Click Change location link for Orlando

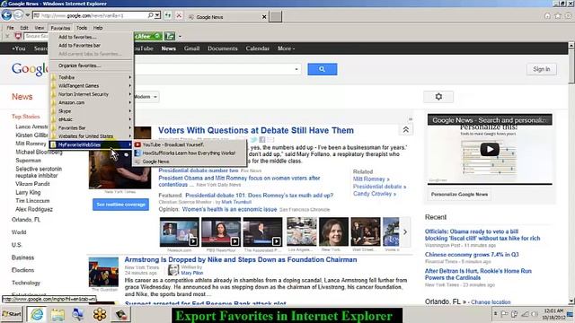coord(491,302)
